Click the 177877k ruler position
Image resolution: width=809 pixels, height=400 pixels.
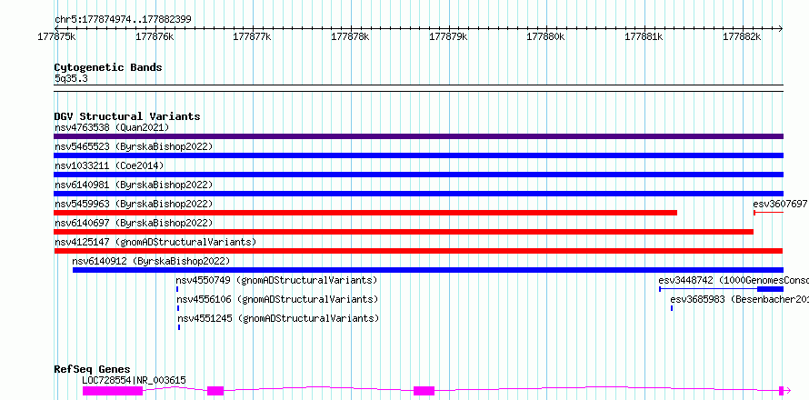(253, 36)
